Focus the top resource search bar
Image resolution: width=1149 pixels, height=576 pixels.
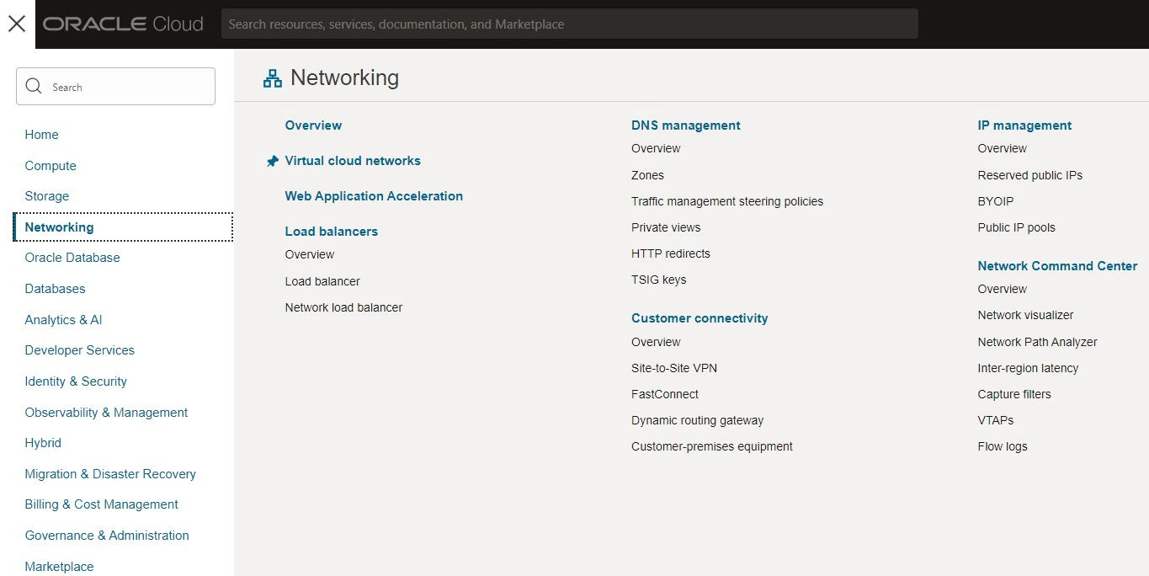click(569, 24)
